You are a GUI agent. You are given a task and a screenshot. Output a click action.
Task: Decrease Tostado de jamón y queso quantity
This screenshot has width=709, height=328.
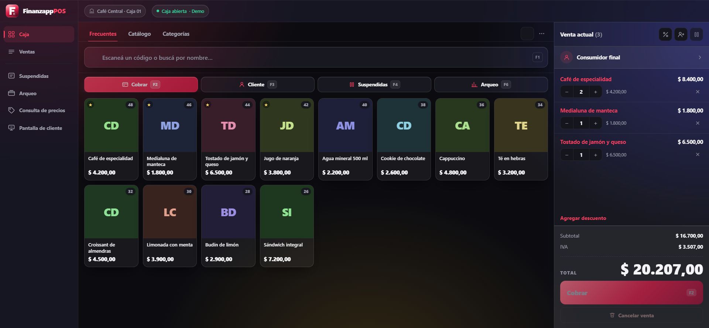pos(567,155)
